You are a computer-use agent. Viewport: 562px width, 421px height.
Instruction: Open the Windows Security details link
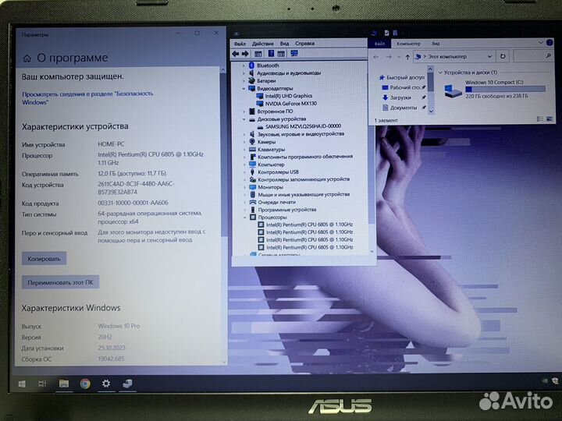click(x=87, y=97)
